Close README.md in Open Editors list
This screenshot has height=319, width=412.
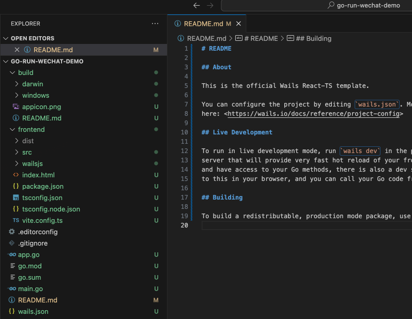click(x=17, y=50)
